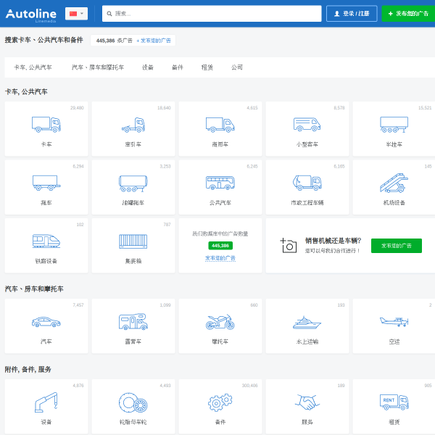This screenshot has height=435, width=435.
Task: Click the camera add-photo icon
Action: 288,246
